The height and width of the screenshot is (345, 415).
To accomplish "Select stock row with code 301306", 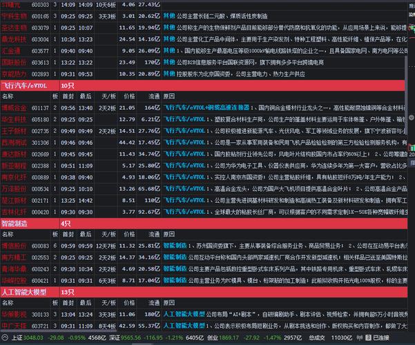I will pyautogui.click(x=204, y=143).
